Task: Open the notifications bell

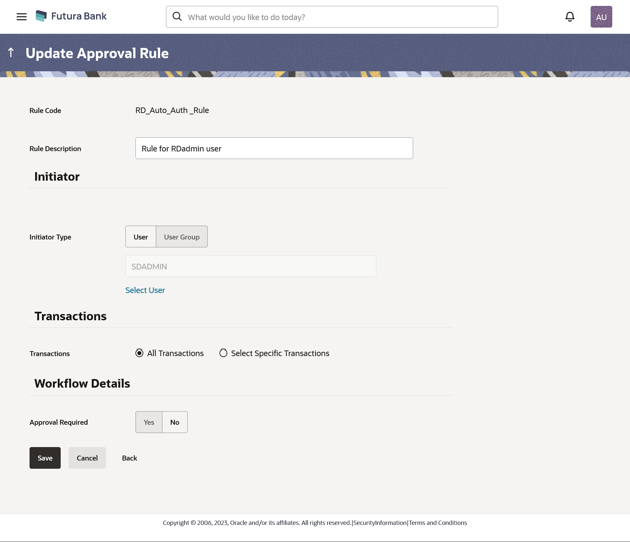Action: [x=570, y=17]
